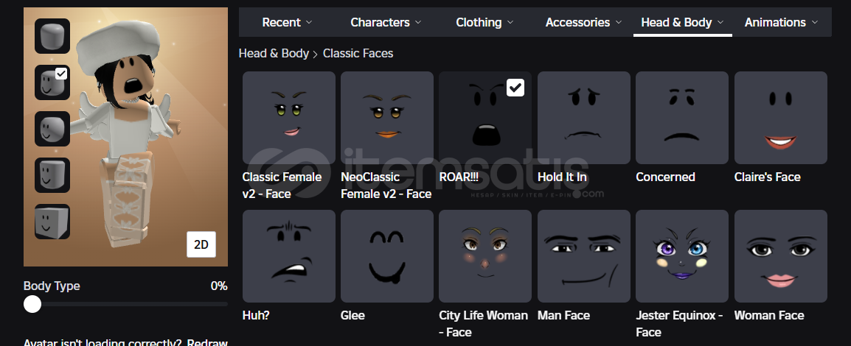Select the blank-faced head thumbnail in avatar sidebar

(52, 36)
